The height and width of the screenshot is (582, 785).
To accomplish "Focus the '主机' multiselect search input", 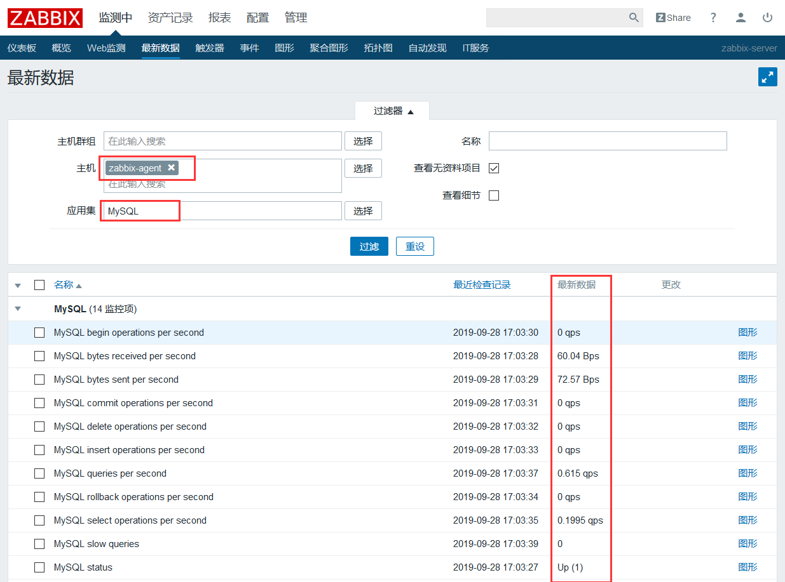I will 222,184.
